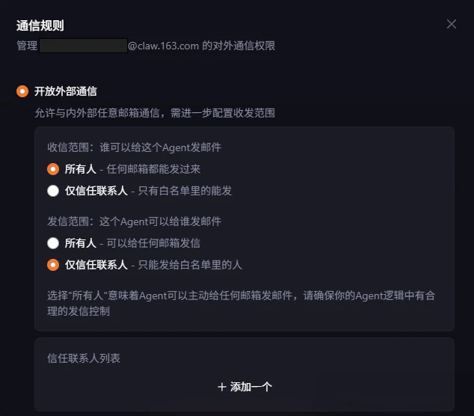The width and height of the screenshot is (474, 416).
Task: Click the 添加一个 button text
Action: pos(251,387)
